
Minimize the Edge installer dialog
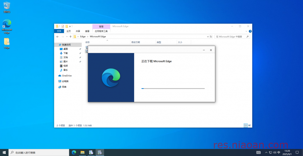(204, 50)
